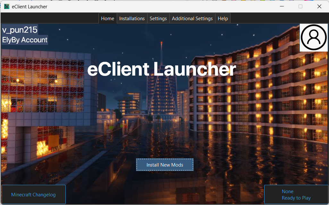
Task: Switch to the Installations tab
Action: click(132, 18)
